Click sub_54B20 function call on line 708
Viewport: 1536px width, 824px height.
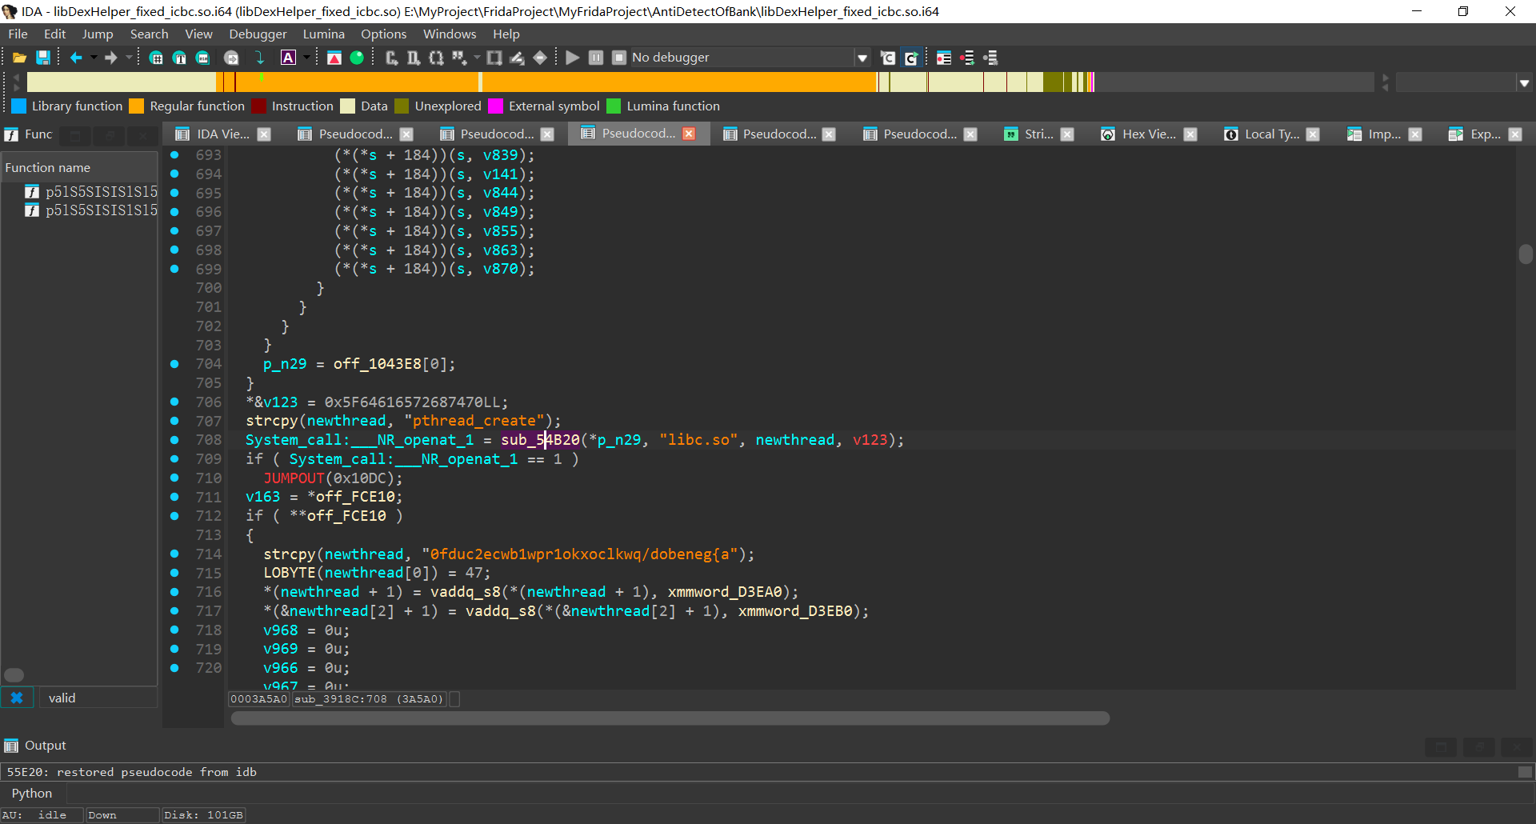[540, 440]
